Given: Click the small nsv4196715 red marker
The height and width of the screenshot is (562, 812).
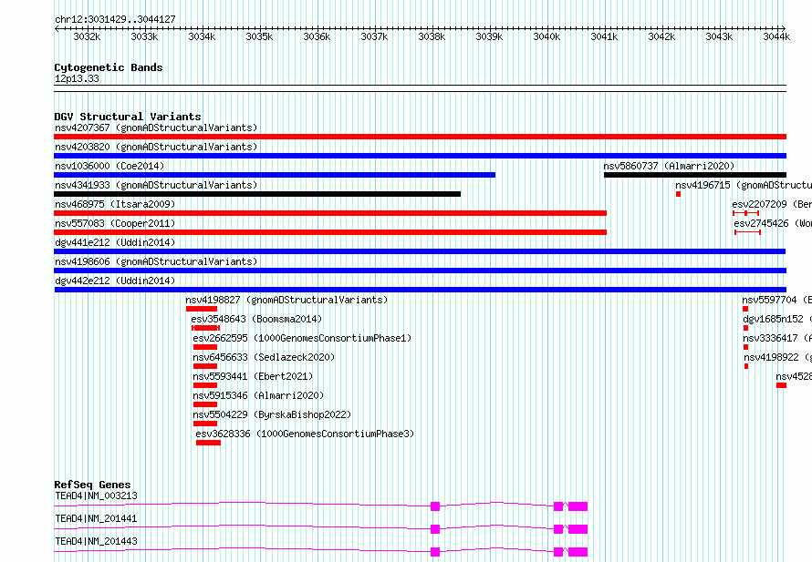Looking at the screenshot, I should (x=679, y=194).
